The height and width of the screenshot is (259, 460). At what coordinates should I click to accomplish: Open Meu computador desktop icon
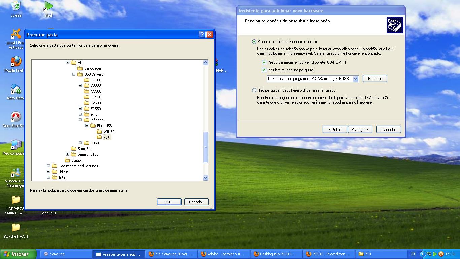point(16,145)
